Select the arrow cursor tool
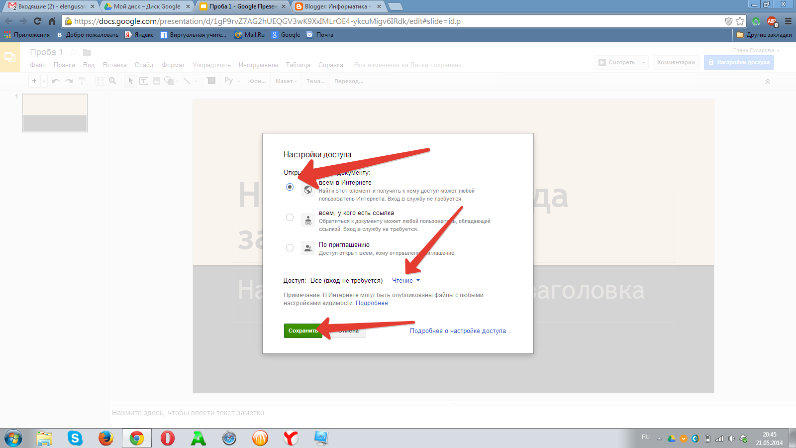The image size is (796, 448). tap(130, 81)
